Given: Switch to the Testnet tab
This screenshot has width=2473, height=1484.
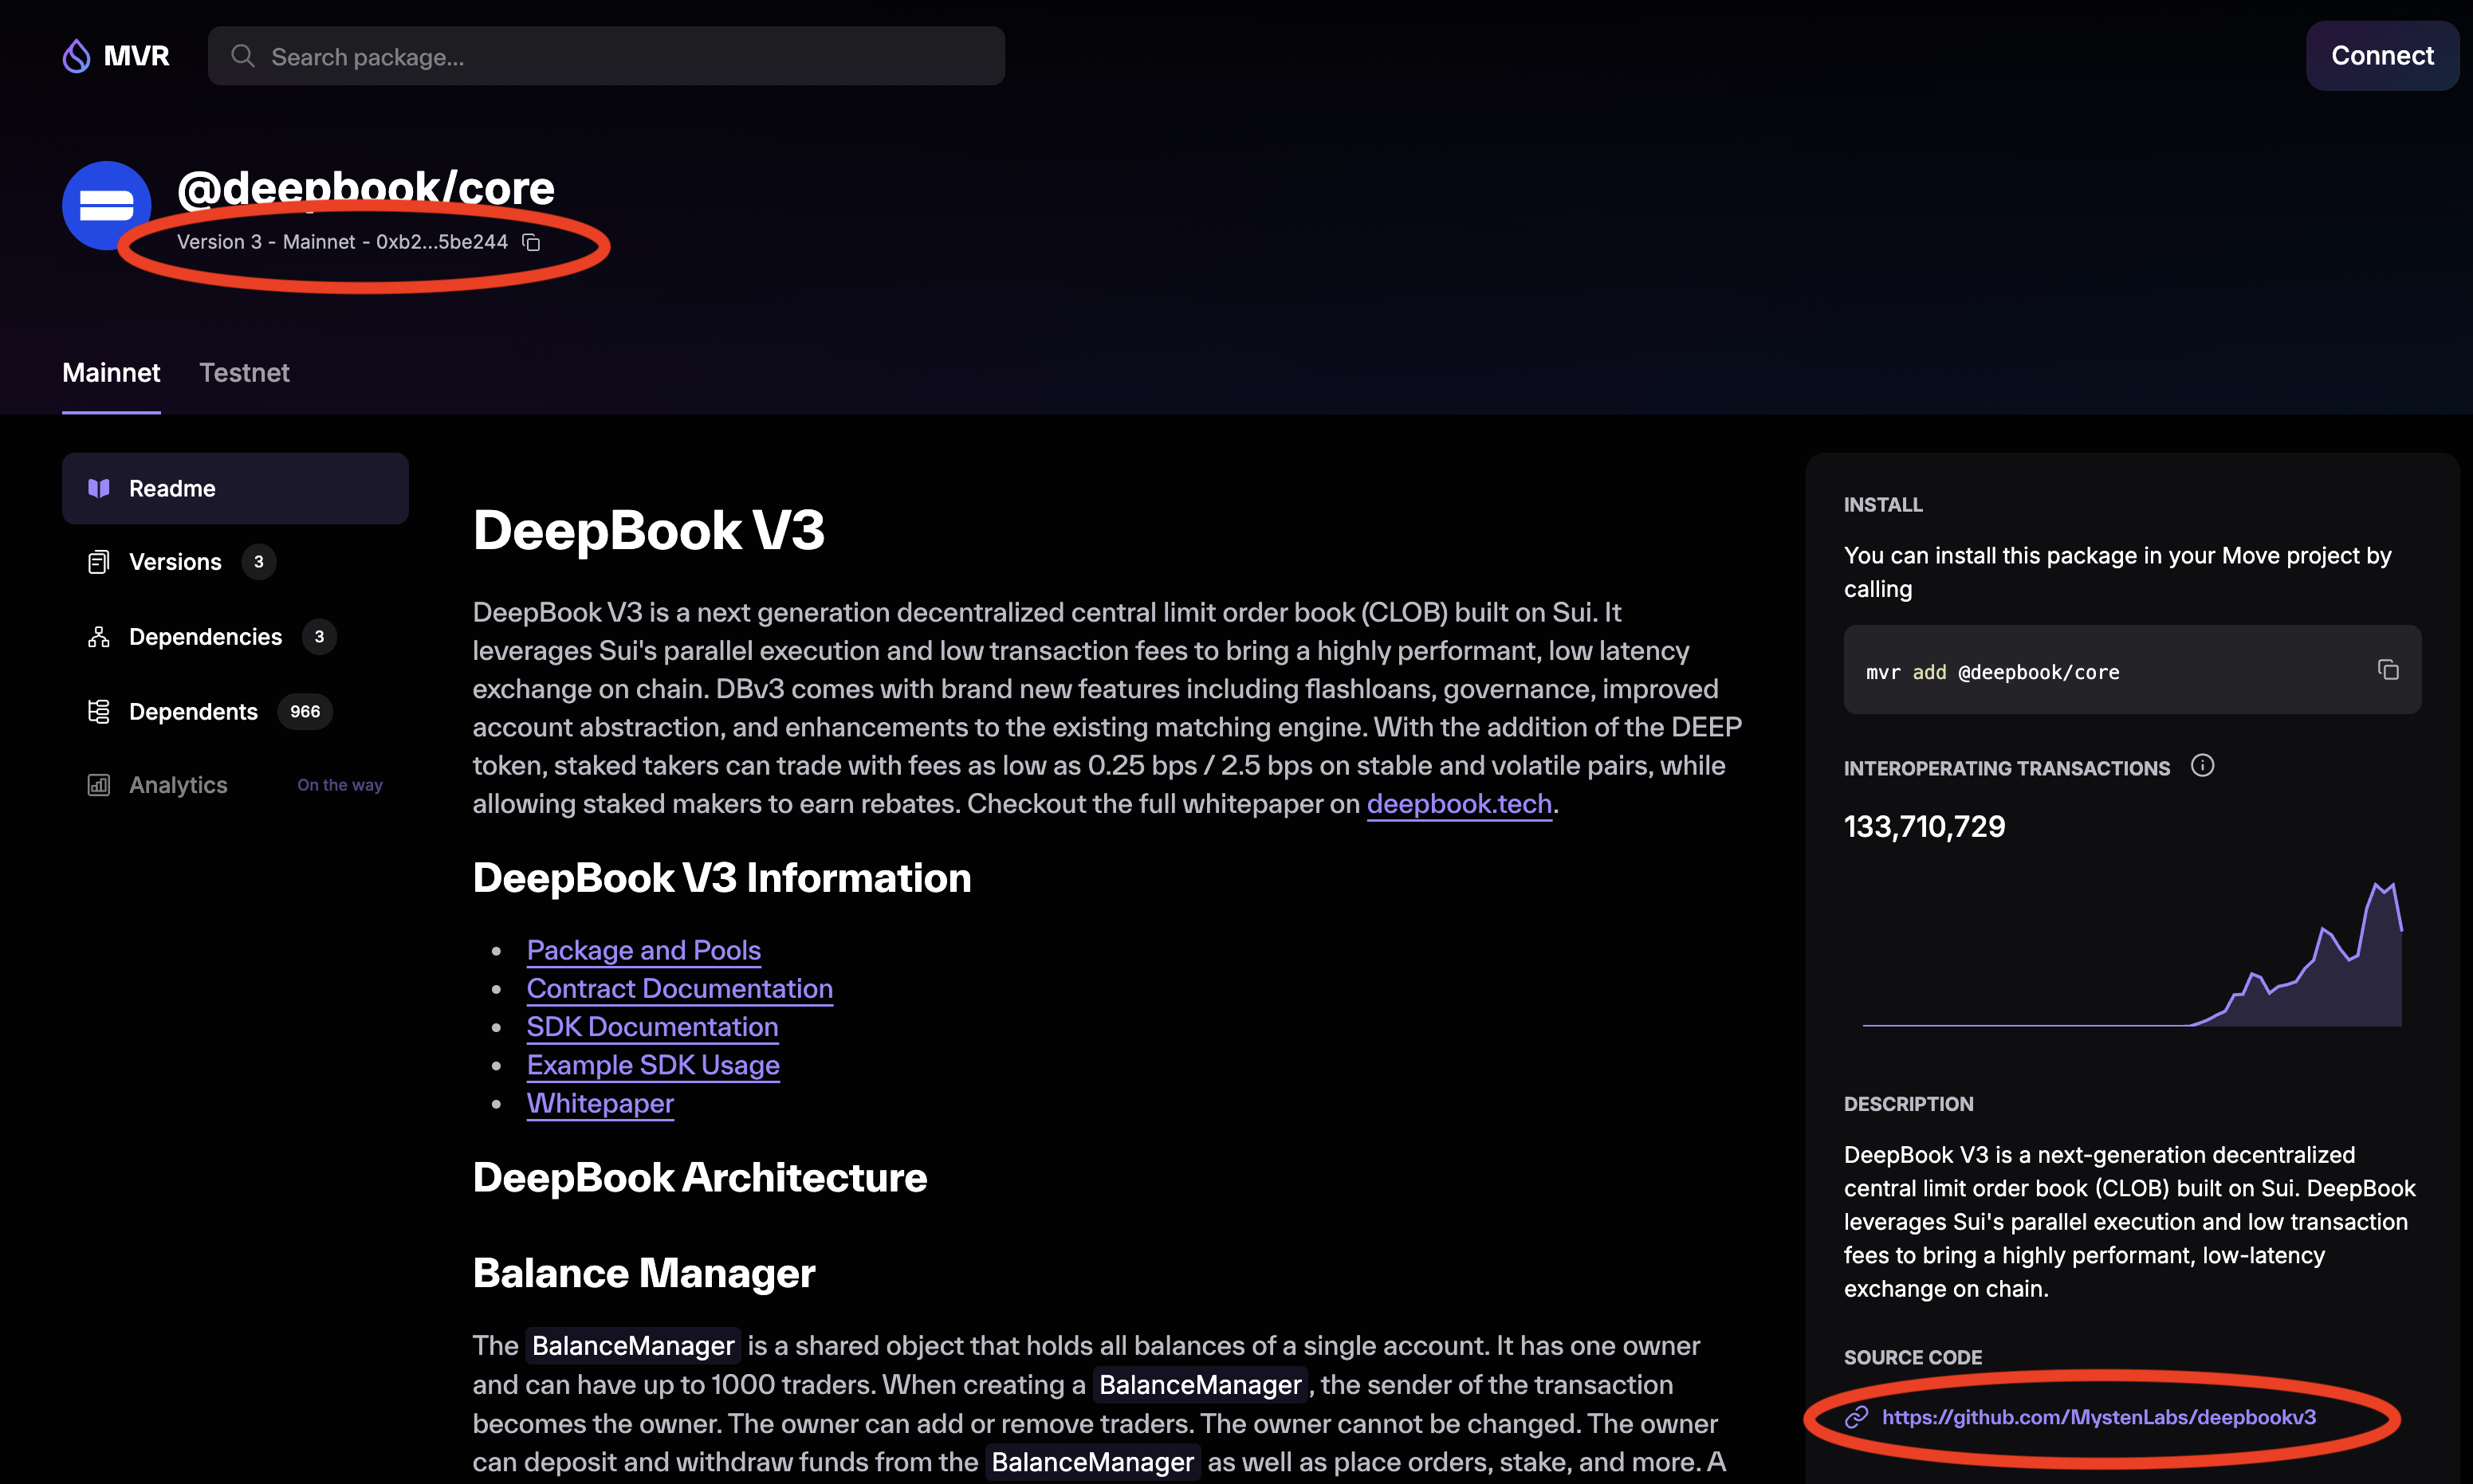Looking at the screenshot, I should [x=244, y=372].
